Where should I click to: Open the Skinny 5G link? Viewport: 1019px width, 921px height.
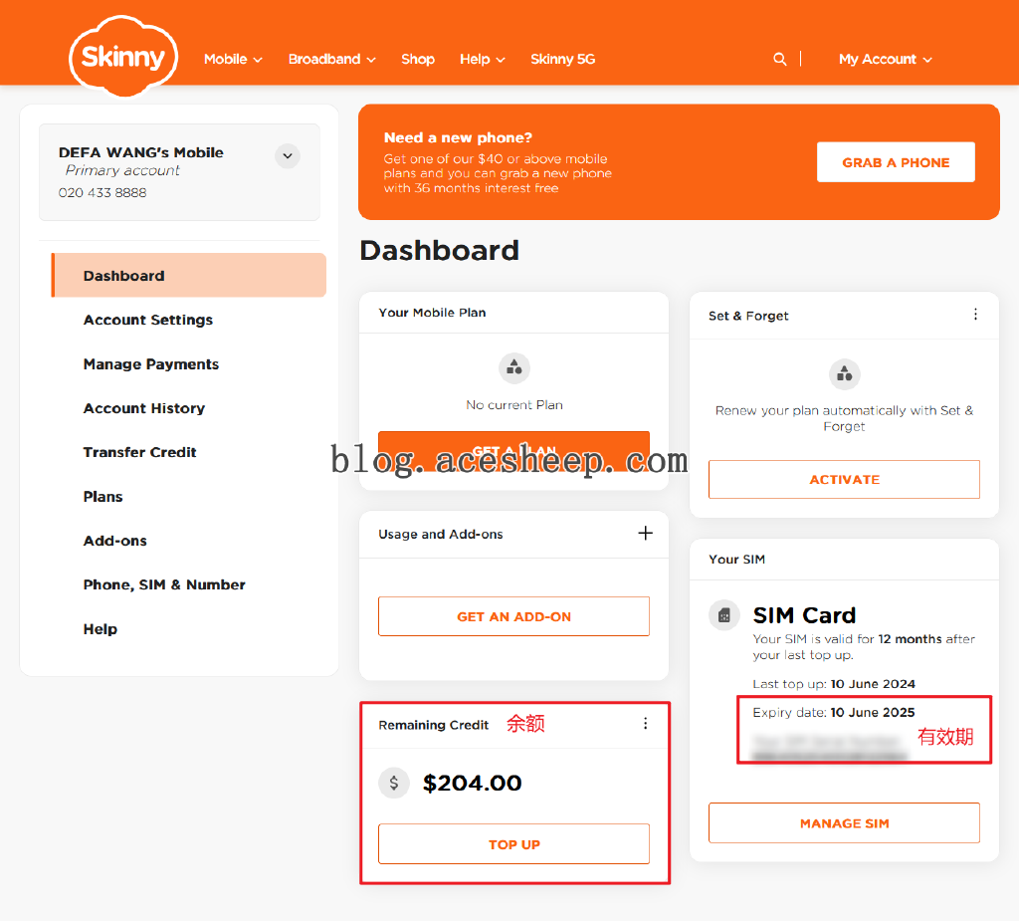tap(562, 59)
